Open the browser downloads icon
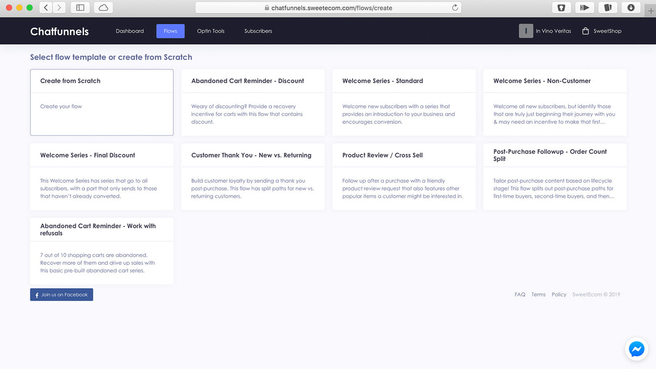 pos(631,8)
